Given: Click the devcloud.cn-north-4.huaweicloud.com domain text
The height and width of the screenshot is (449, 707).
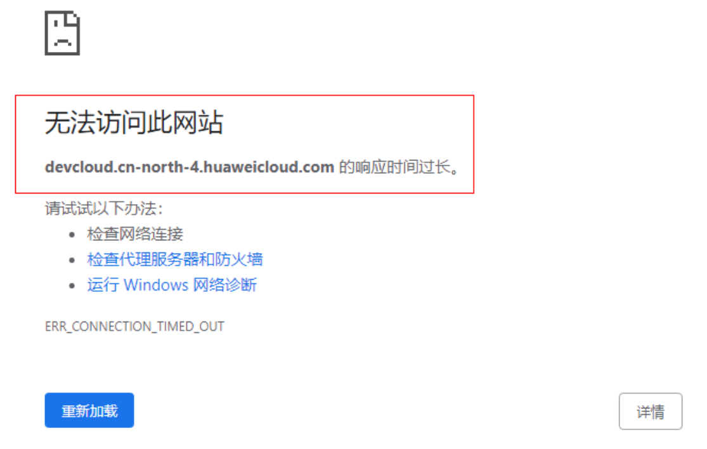Looking at the screenshot, I should tap(190, 167).
